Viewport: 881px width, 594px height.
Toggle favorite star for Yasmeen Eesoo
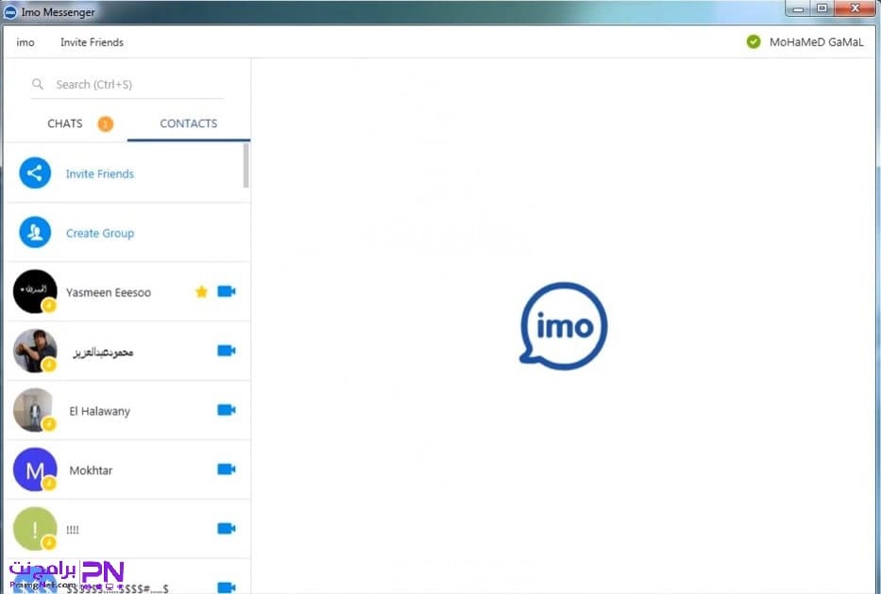pyautogui.click(x=201, y=291)
